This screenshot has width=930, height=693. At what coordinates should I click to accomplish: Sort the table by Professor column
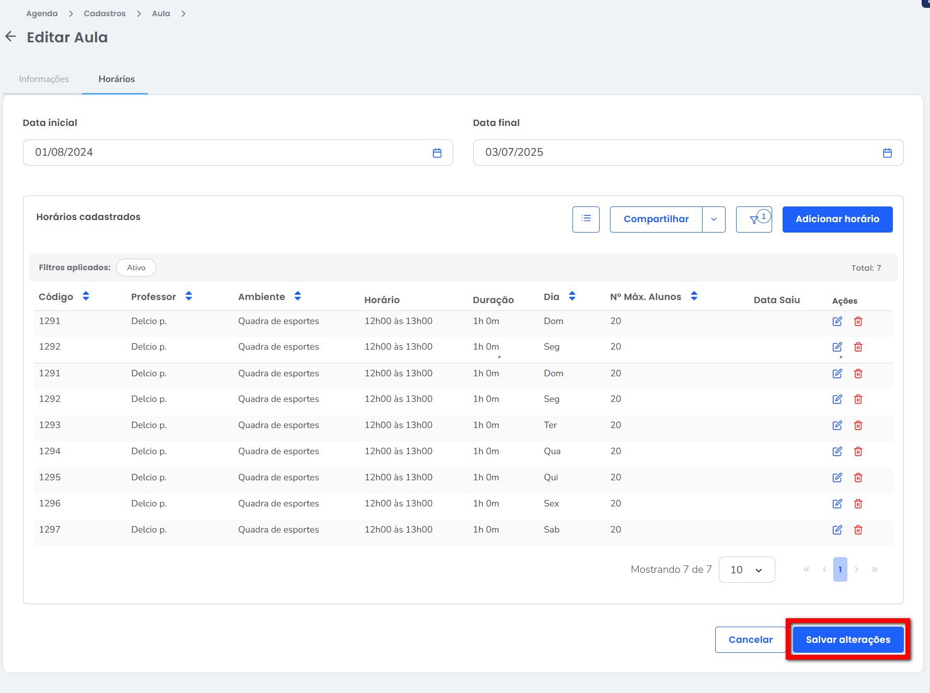pos(189,296)
